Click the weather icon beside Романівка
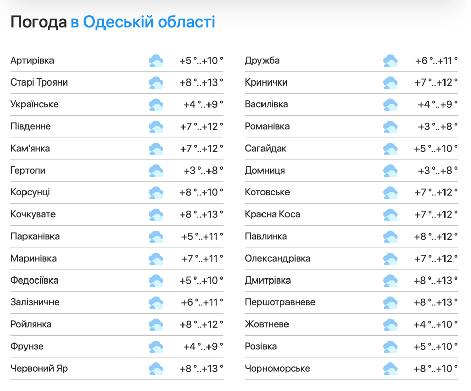Viewport: 471px width, 391px height. [x=390, y=127]
